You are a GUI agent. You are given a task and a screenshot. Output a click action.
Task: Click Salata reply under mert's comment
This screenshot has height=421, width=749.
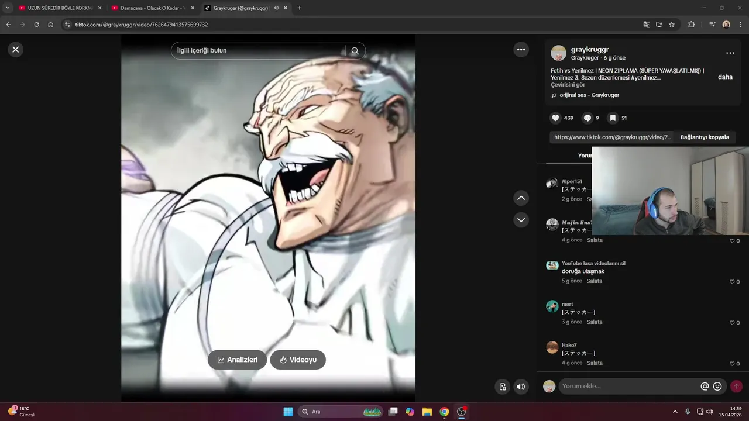click(x=595, y=322)
